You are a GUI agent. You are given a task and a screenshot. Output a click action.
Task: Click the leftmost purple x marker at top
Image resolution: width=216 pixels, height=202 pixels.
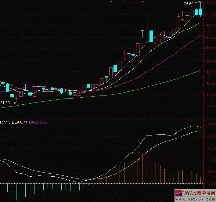111,2
